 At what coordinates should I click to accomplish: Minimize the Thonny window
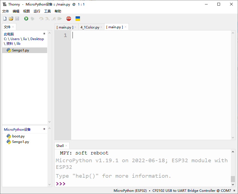coord(206,4)
